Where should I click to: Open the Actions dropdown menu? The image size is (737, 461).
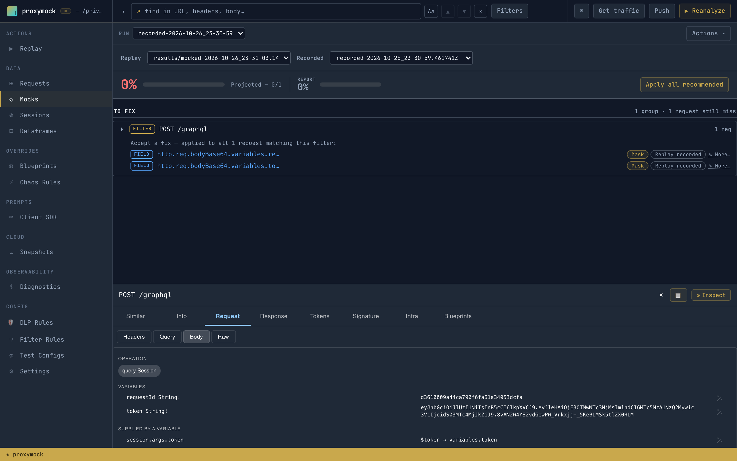click(x=708, y=33)
